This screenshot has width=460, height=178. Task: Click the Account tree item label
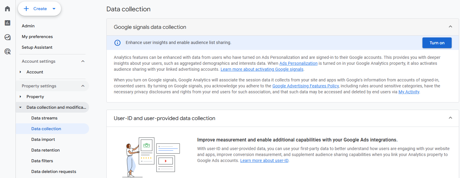pos(35,72)
